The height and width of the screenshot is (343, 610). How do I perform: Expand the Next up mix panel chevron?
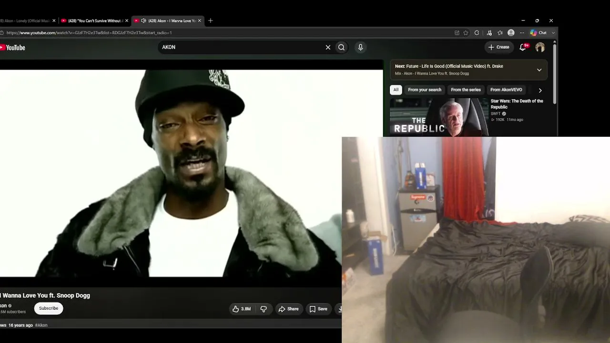coord(539,70)
